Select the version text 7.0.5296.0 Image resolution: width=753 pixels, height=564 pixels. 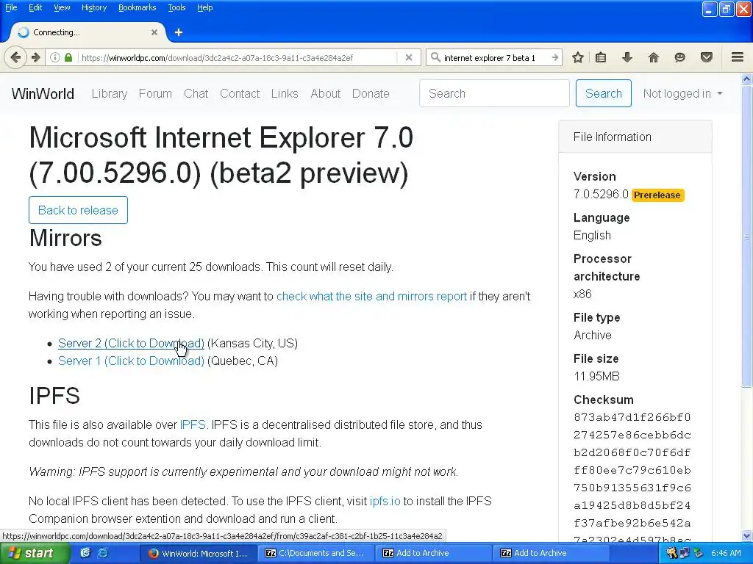click(601, 194)
